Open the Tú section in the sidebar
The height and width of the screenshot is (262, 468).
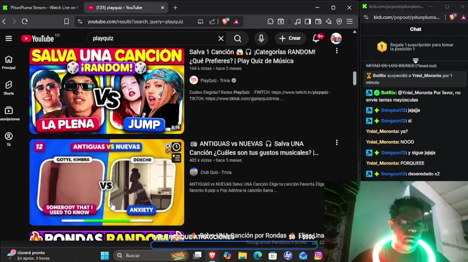click(x=9, y=139)
